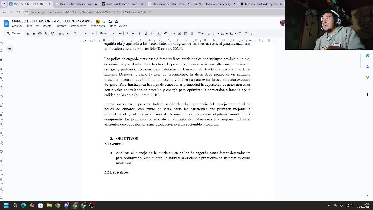Get add-ons with the side plus icon
The width and height of the screenshot is (373, 210).
367,95
